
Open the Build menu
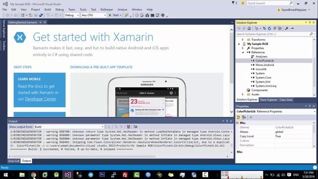tap(48, 9)
